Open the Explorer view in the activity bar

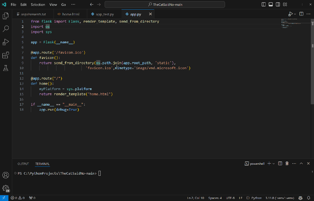[x=6, y=16]
